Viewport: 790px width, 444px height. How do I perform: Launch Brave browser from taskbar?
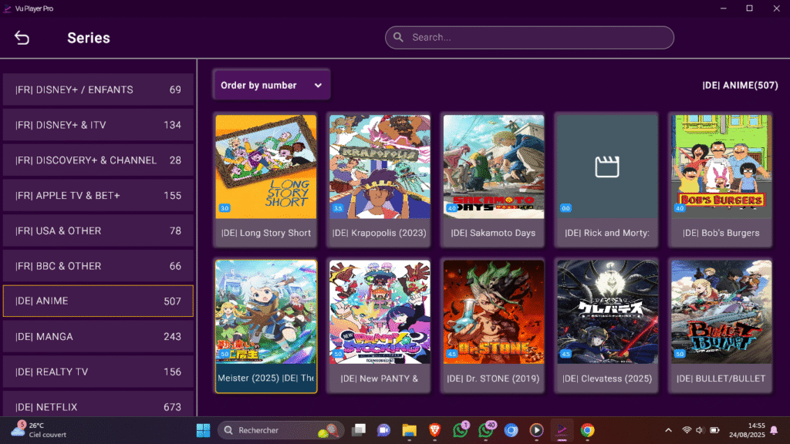pos(435,430)
